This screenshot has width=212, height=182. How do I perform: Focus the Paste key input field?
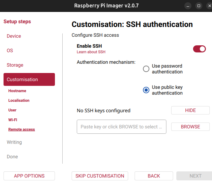[121, 127]
